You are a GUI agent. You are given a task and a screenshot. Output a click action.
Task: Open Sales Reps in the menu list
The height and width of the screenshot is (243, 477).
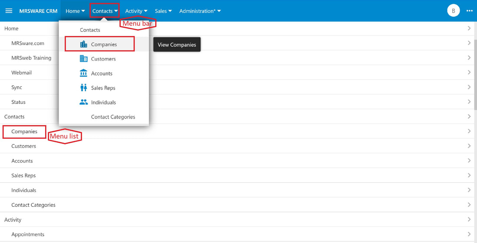[x=23, y=176]
